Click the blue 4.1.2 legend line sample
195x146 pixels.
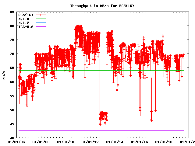click(x=41, y=23)
